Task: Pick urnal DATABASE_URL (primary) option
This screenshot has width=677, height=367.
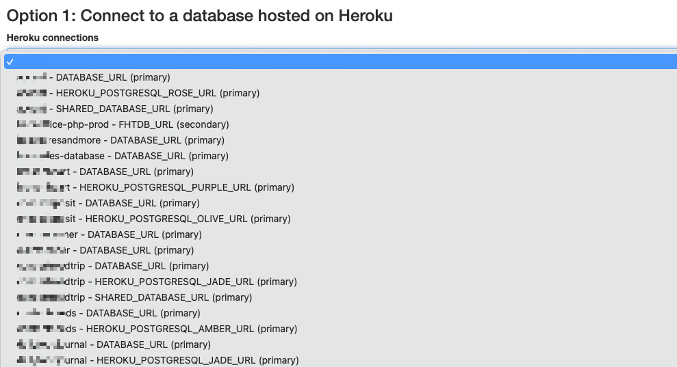Action: pyautogui.click(x=340, y=344)
